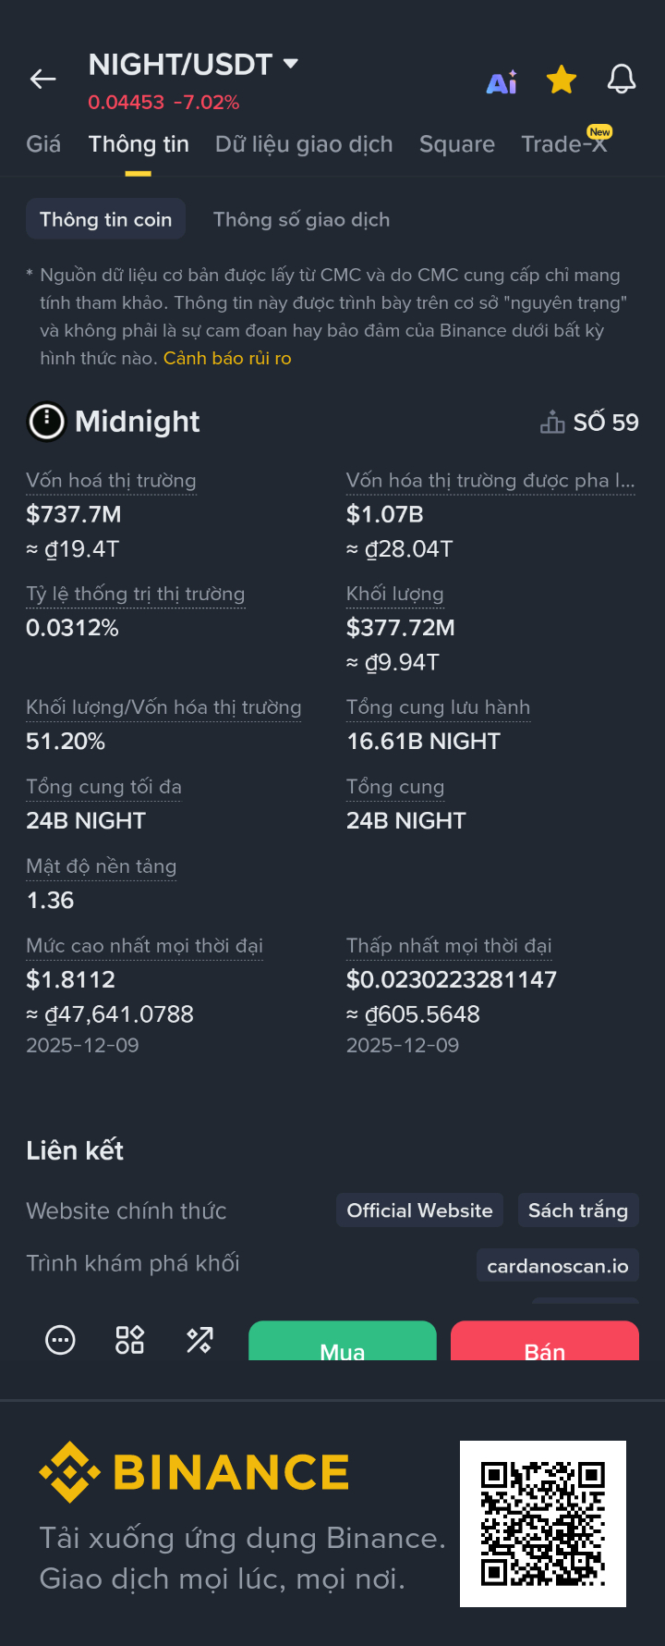This screenshot has height=1646, width=665.
Task: Tap the more options ellipsis icon
Action: (61, 1339)
